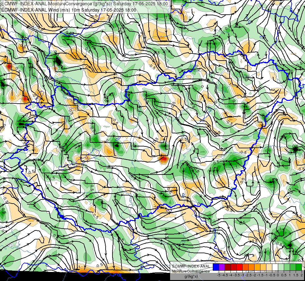Click the purple swatch in the legend
This screenshot has height=281, width=305.
pos(222,267)
